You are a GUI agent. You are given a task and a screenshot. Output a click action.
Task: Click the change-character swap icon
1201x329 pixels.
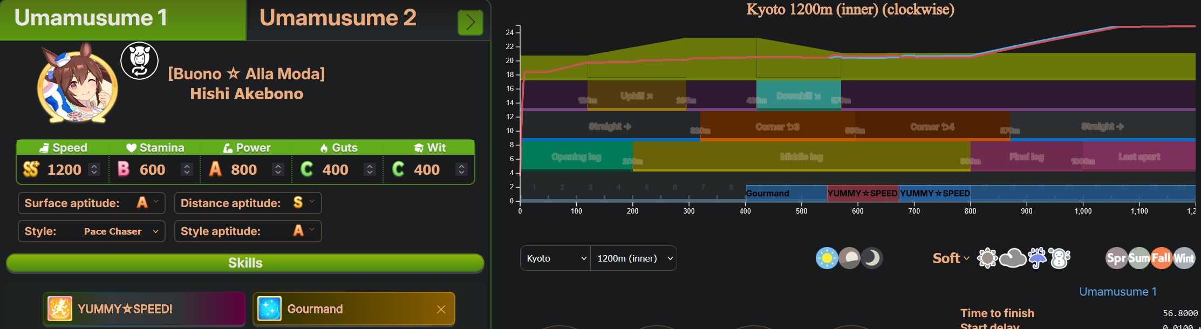coord(139,60)
